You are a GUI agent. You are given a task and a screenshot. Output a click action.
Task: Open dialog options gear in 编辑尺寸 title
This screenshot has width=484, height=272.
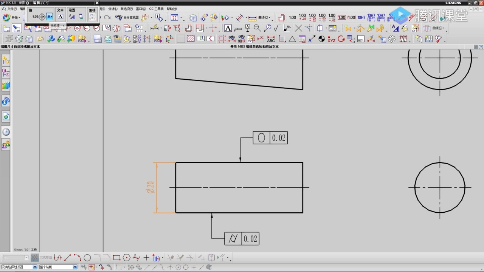pyautogui.click(x=28, y=3)
